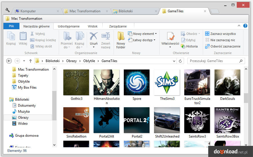Open the Otwórz dropdown
The width and height of the screenshot is (253, 157).
(199, 34)
